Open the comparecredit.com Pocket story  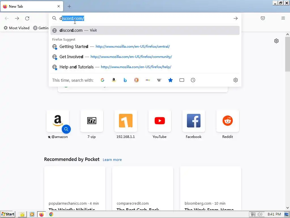pyautogui.click(x=143, y=188)
